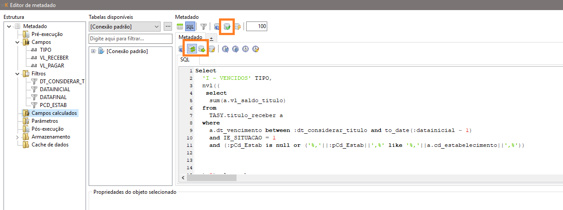The height and width of the screenshot is (210, 563).
Task: Expand the Armazenamento node
Action: (18, 137)
